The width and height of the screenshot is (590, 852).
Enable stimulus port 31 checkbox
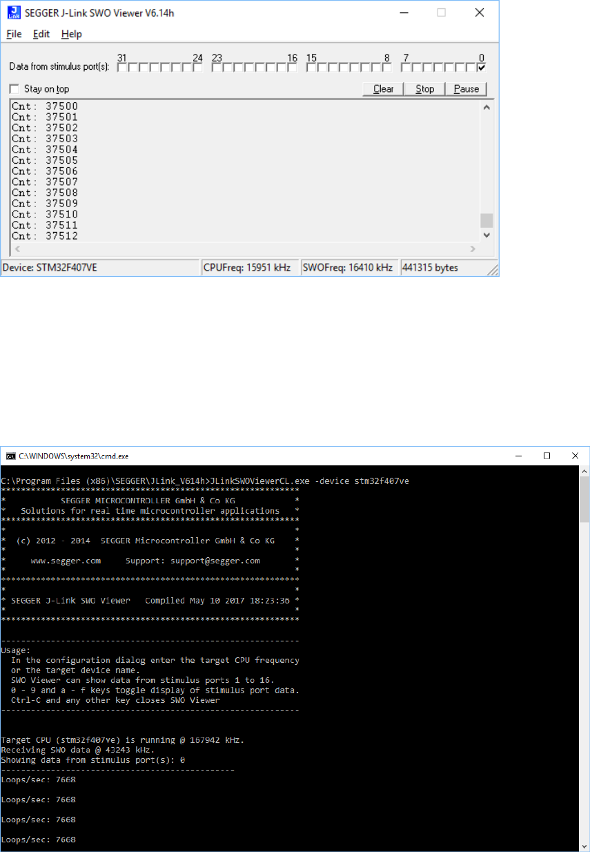click(x=121, y=68)
